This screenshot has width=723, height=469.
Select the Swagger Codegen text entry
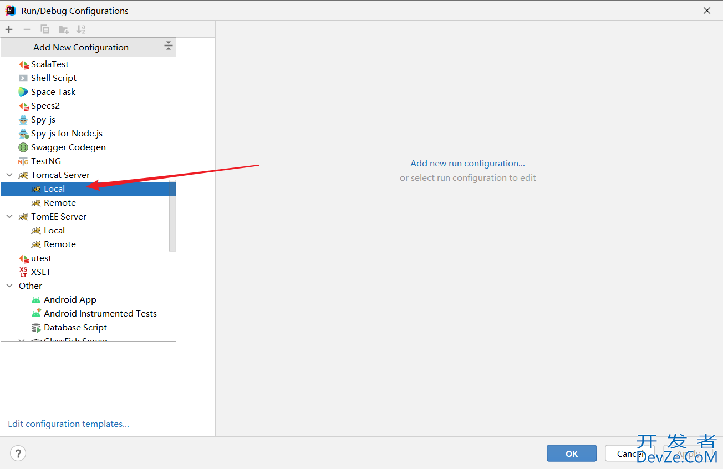(x=68, y=147)
